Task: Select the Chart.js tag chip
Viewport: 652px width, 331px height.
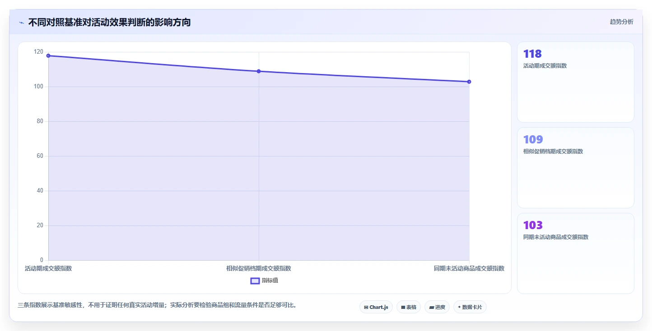Action: click(x=376, y=307)
